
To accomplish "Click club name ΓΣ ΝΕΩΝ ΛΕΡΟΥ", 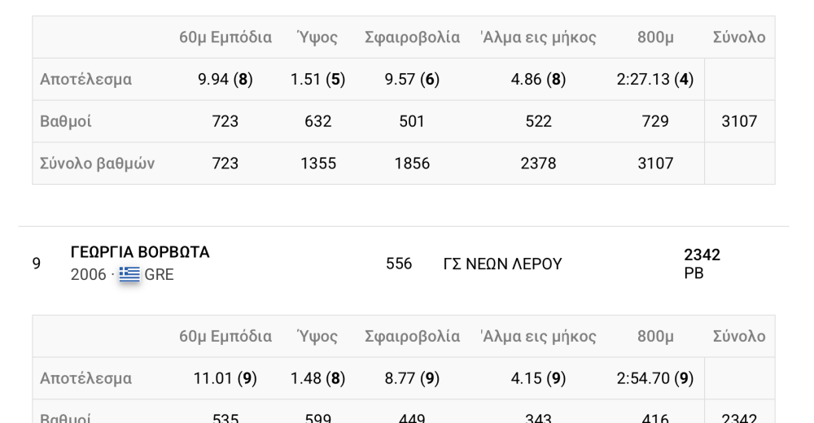I will (x=502, y=264).
